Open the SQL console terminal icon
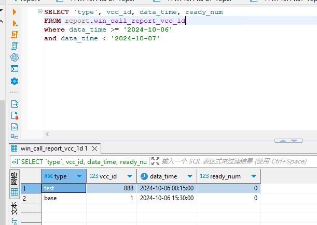This screenshot has height=225, width=317. (x=15, y=69)
